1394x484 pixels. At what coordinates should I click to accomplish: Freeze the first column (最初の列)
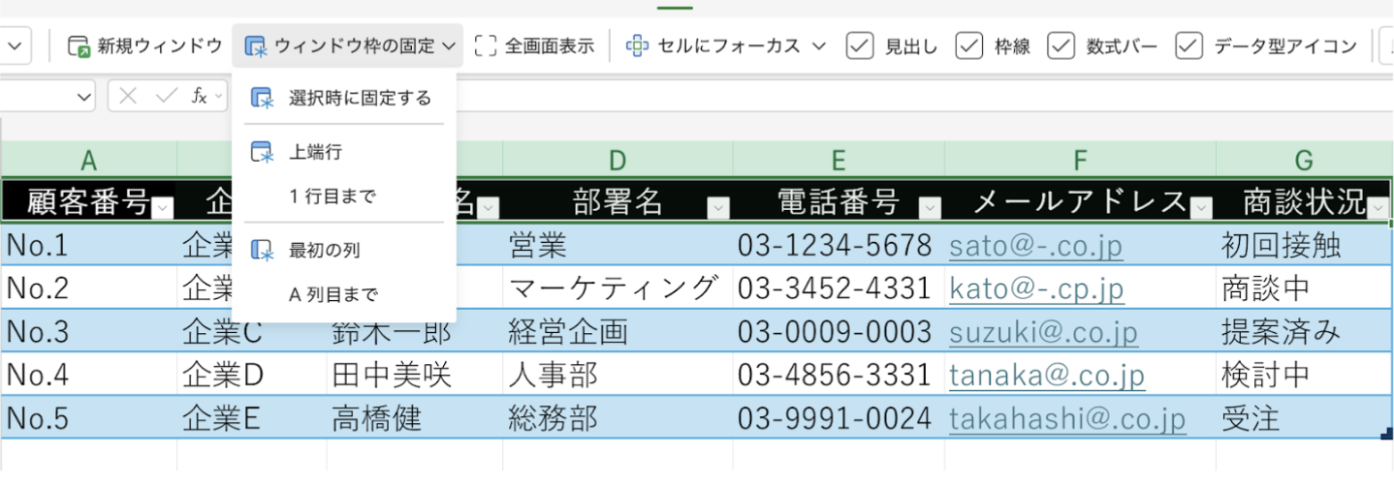click(x=323, y=251)
